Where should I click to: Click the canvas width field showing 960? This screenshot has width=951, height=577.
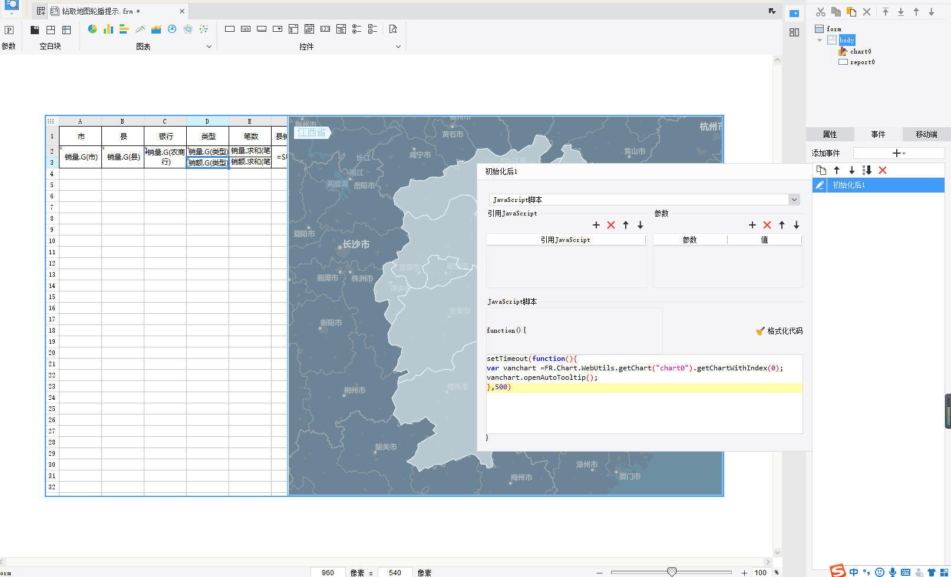pos(328,572)
